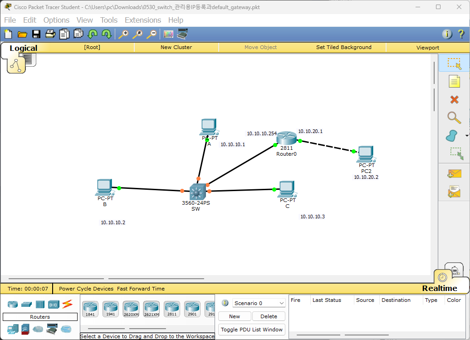470x340 pixels.
Task: Click Fast Forward Time
Action: [x=141, y=289]
